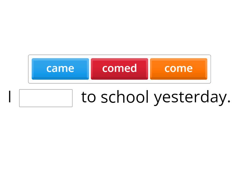
Task: Click the text 'to school yesterday.'
Action: pyautogui.click(x=156, y=97)
